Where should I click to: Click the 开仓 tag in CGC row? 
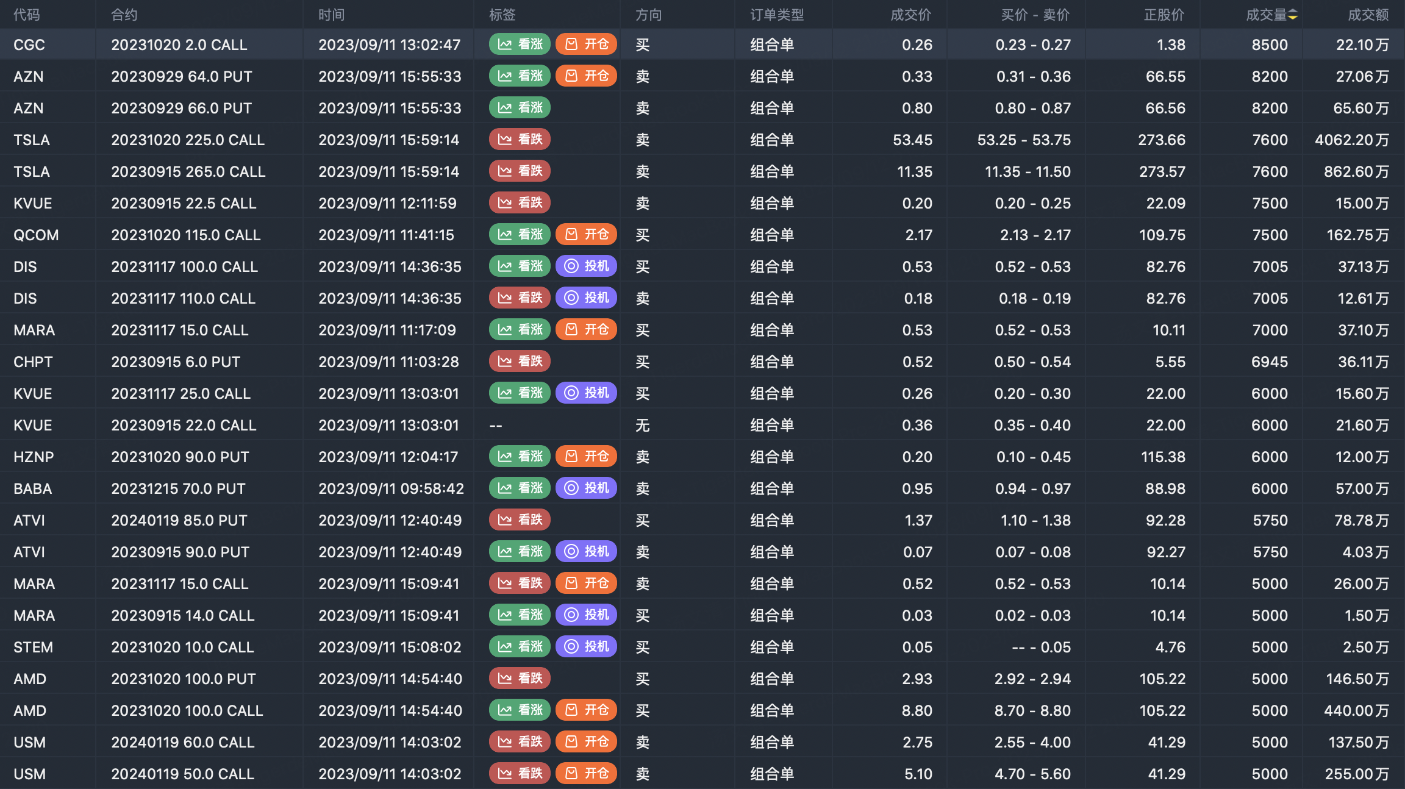tap(586, 44)
